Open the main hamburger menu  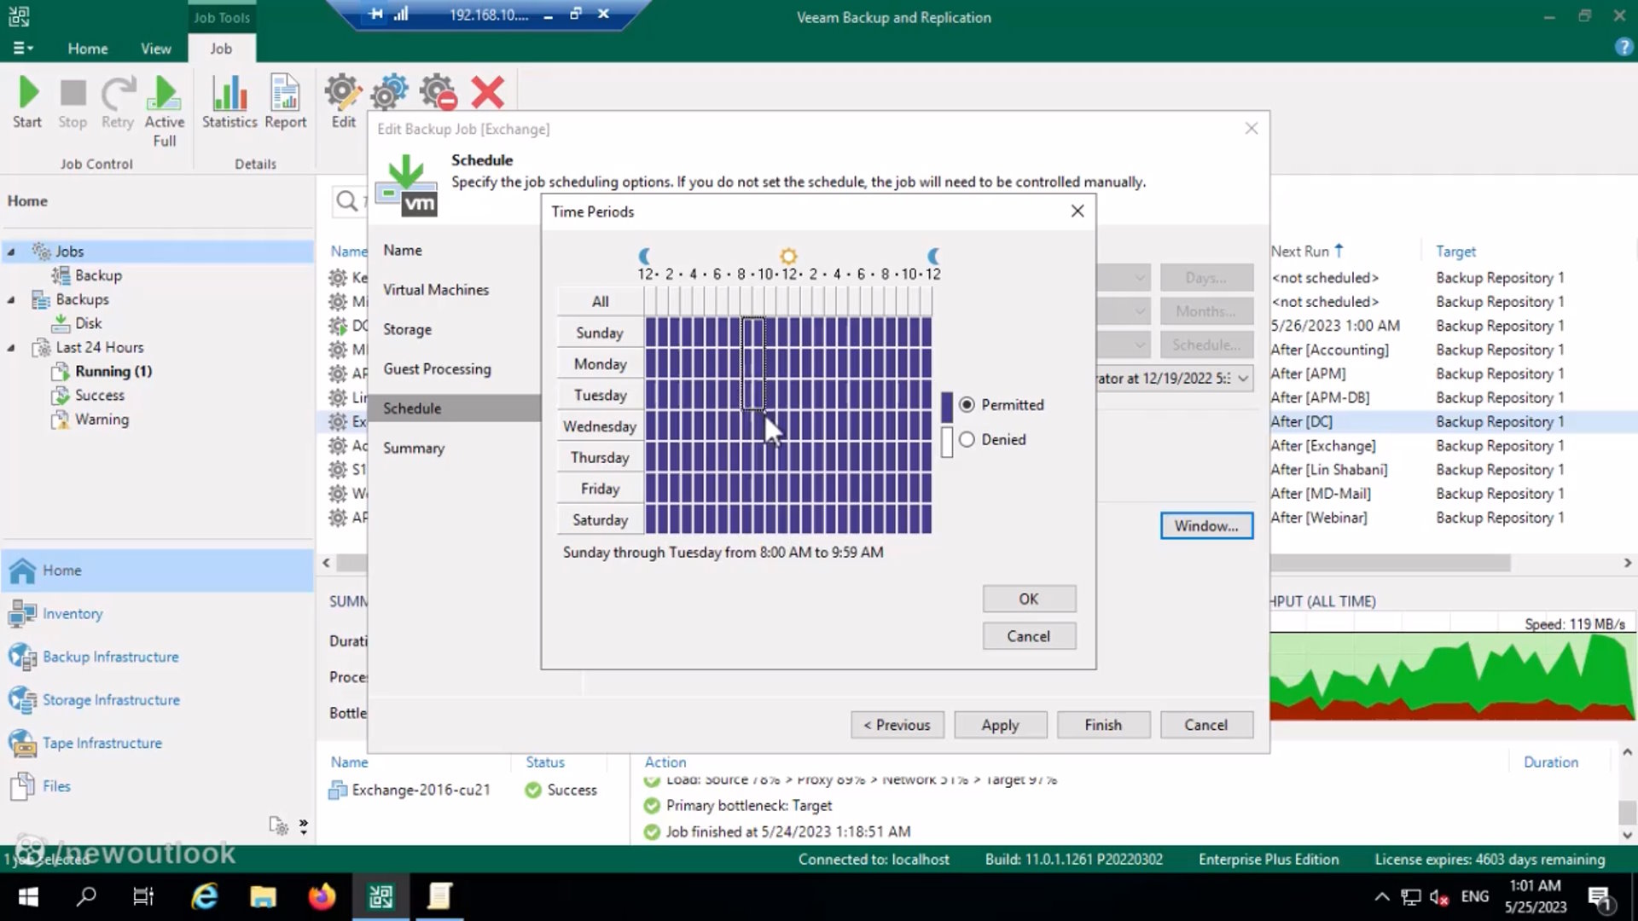tap(23, 49)
